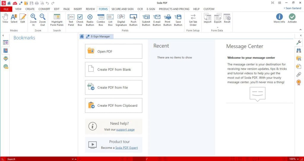Click Create PDF from Clipboard
This screenshot has height=161, width=304.
point(114,105)
